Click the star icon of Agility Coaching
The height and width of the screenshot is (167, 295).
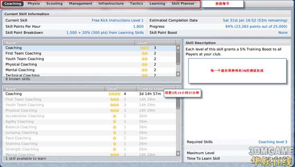click(x=114, y=121)
